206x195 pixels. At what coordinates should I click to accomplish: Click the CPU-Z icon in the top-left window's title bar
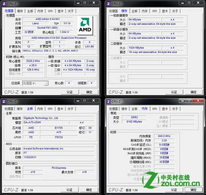tap(4, 4)
